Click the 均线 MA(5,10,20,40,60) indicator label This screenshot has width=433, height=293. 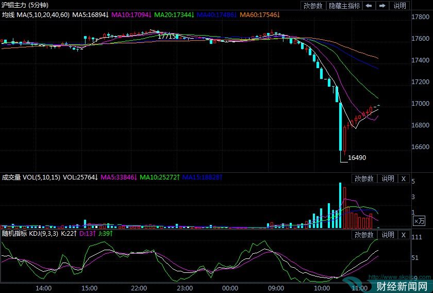(x=35, y=15)
